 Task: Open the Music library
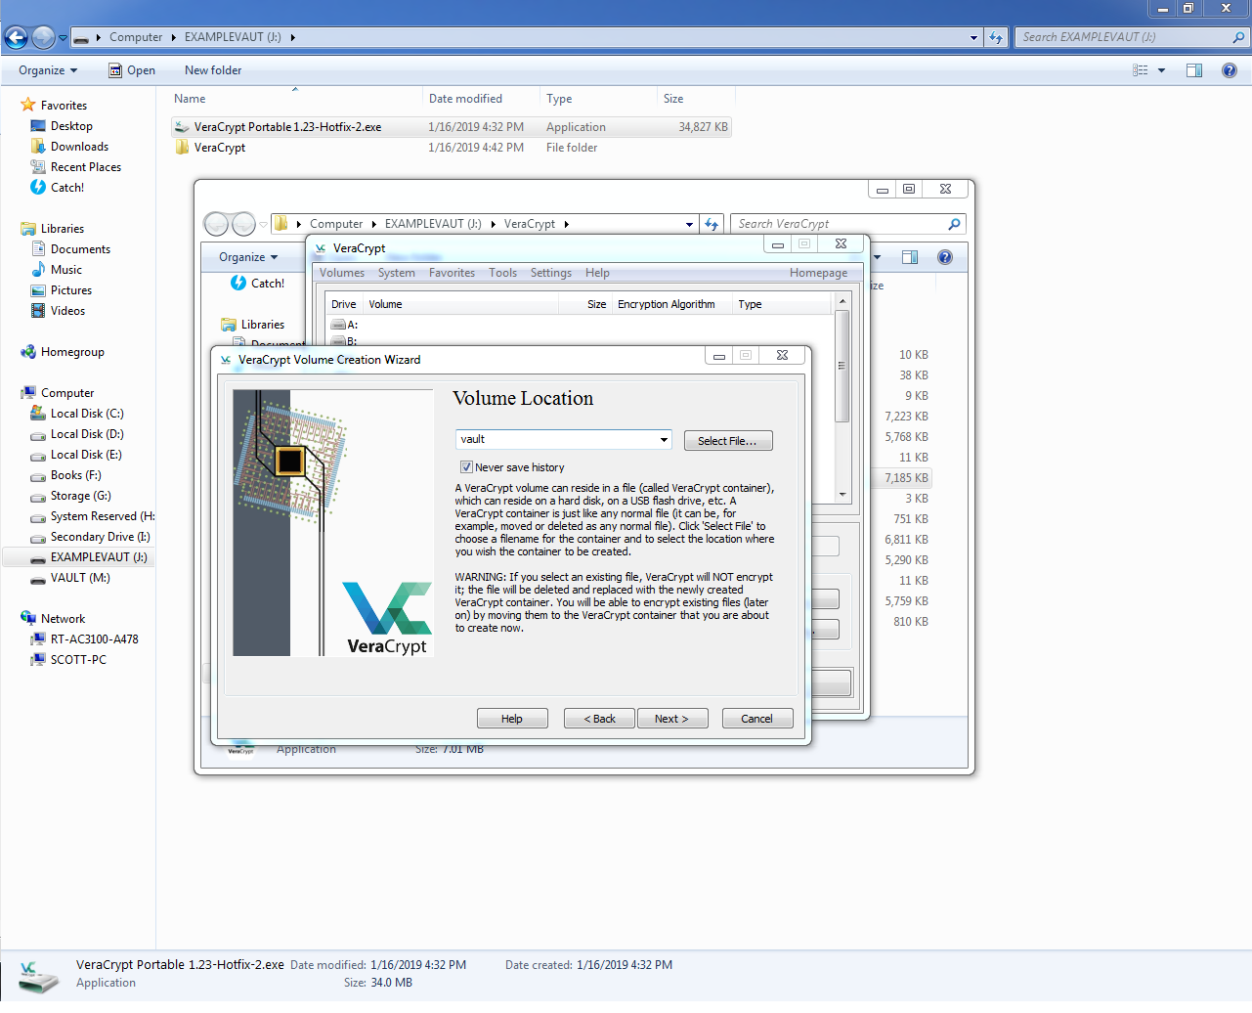coord(65,270)
